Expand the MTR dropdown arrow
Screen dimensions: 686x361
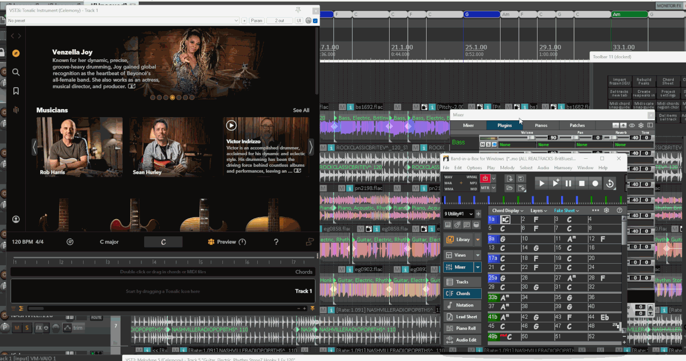(x=493, y=188)
